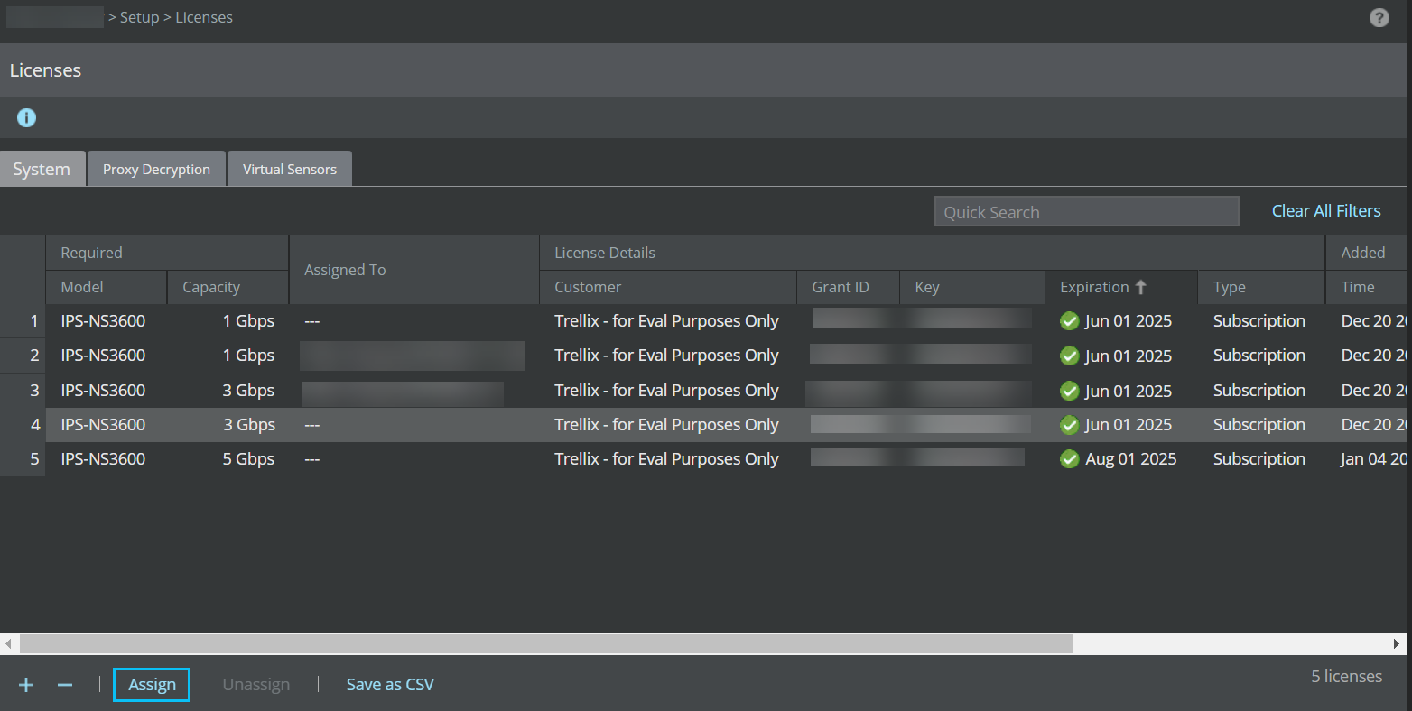Click the horizontal scrollbar thumb
Screen dimensions: 1412x711
pos(546,643)
